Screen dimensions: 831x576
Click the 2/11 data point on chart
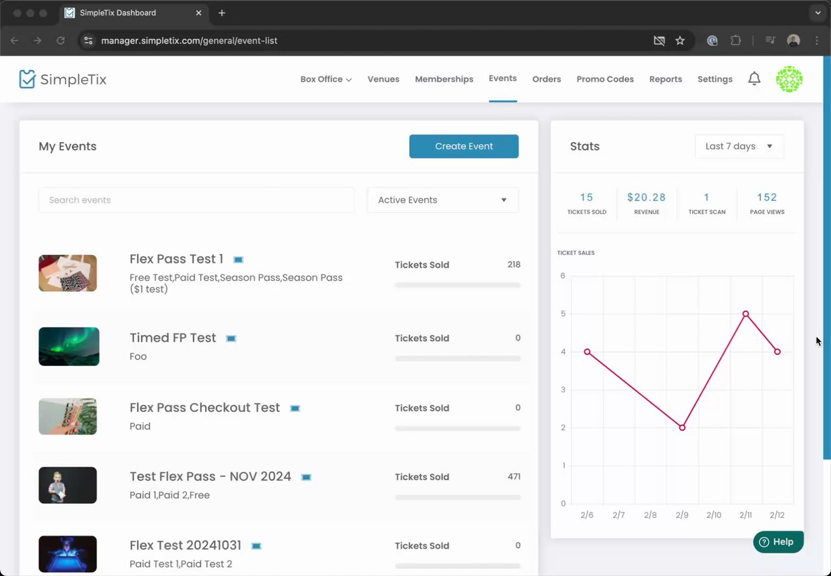click(x=745, y=314)
